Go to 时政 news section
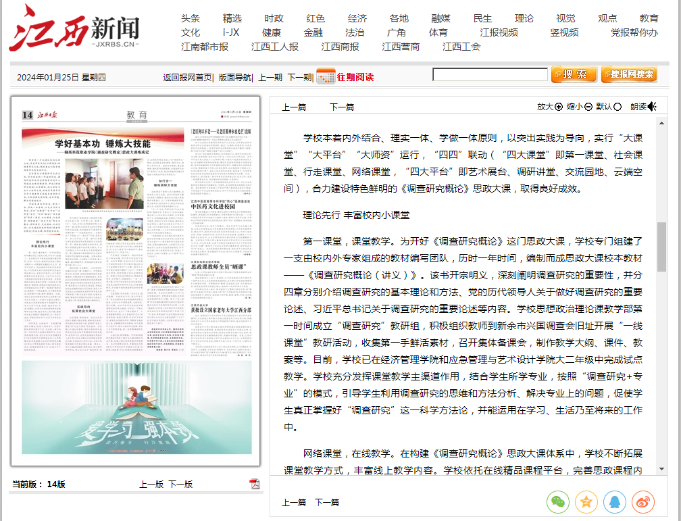This screenshot has height=521, width=681. (x=274, y=18)
